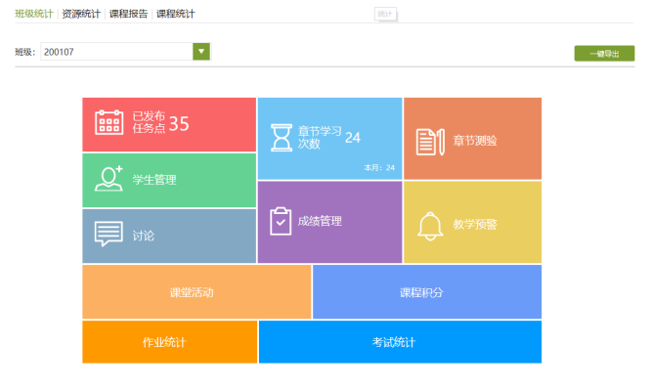Viewport: 650px width, 389px height.
Task: Open the 课程统计 tab
Action: pyautogui.click(x=176, y=14)
